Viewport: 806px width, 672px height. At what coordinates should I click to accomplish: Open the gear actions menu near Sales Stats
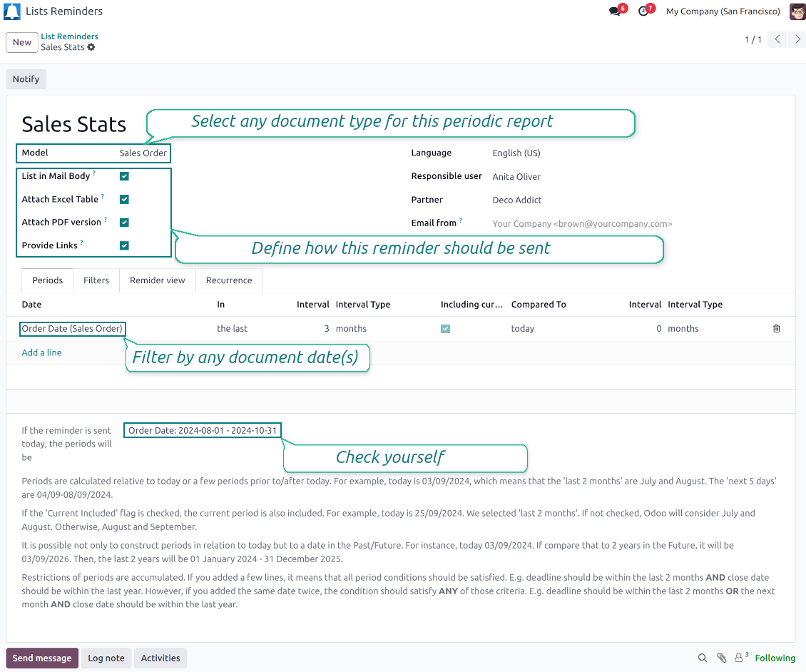pyautogui.click(x=91, y=47)
